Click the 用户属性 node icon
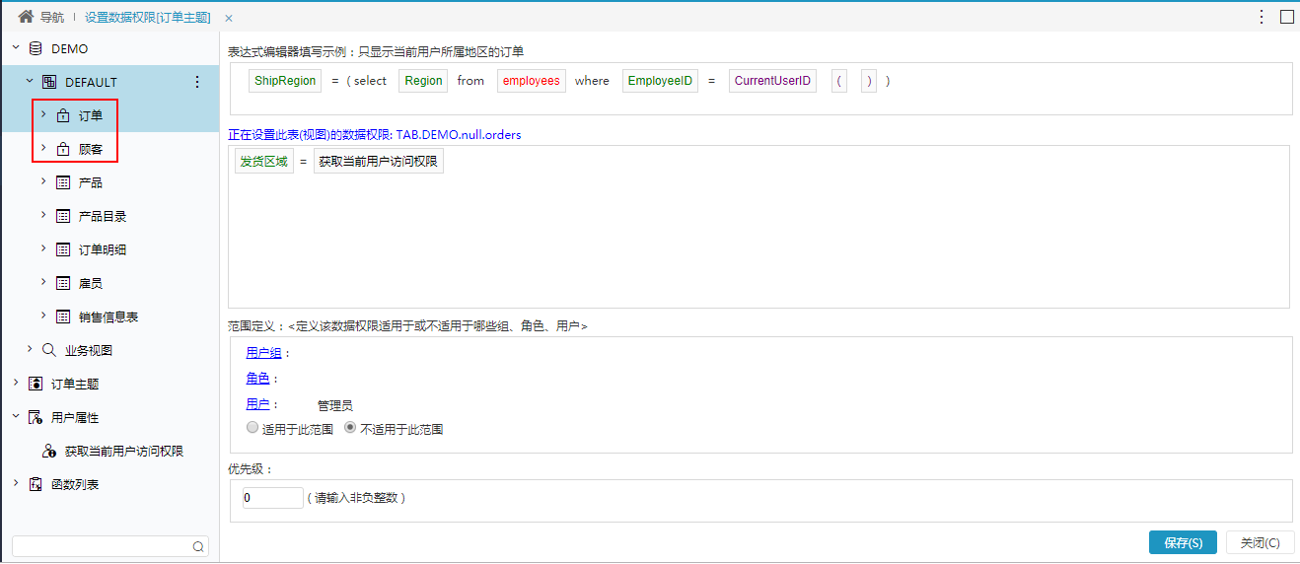1300x564 pixels. tap(36, 417)
